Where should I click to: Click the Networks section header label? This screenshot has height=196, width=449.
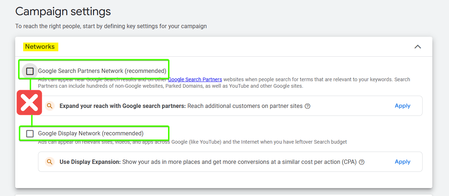click(40, 47)
